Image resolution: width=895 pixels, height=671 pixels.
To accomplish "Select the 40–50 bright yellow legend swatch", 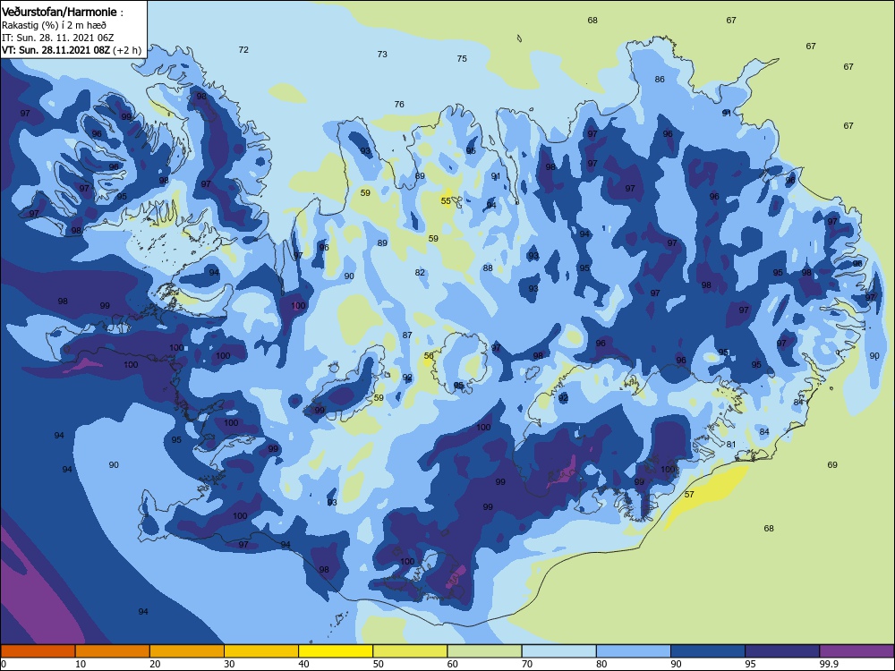I will pyautogui.click(x=336, y=651).
